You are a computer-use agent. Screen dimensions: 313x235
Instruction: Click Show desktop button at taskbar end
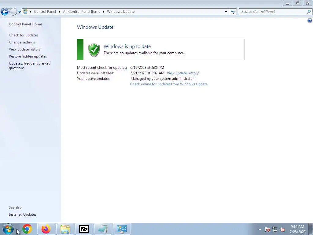click(311, 229)
